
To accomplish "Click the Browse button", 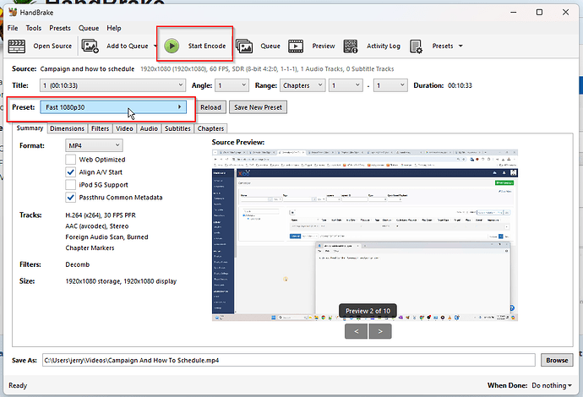I will (557, 360).
